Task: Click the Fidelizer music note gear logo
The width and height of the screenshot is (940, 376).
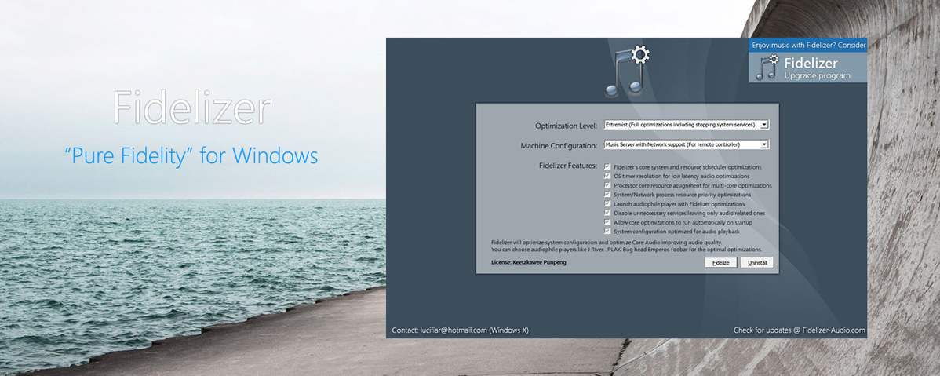Action: coord(627,71)
